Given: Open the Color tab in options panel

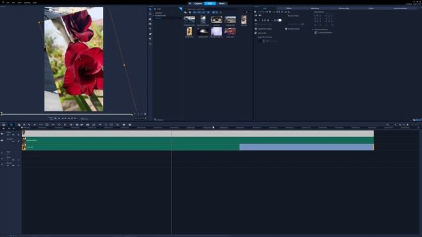Looking at the screenshot, I should [371, 9].
